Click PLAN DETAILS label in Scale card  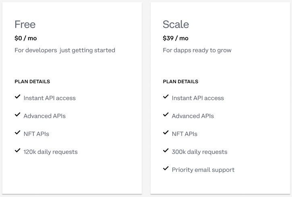(x=180, y=82)
